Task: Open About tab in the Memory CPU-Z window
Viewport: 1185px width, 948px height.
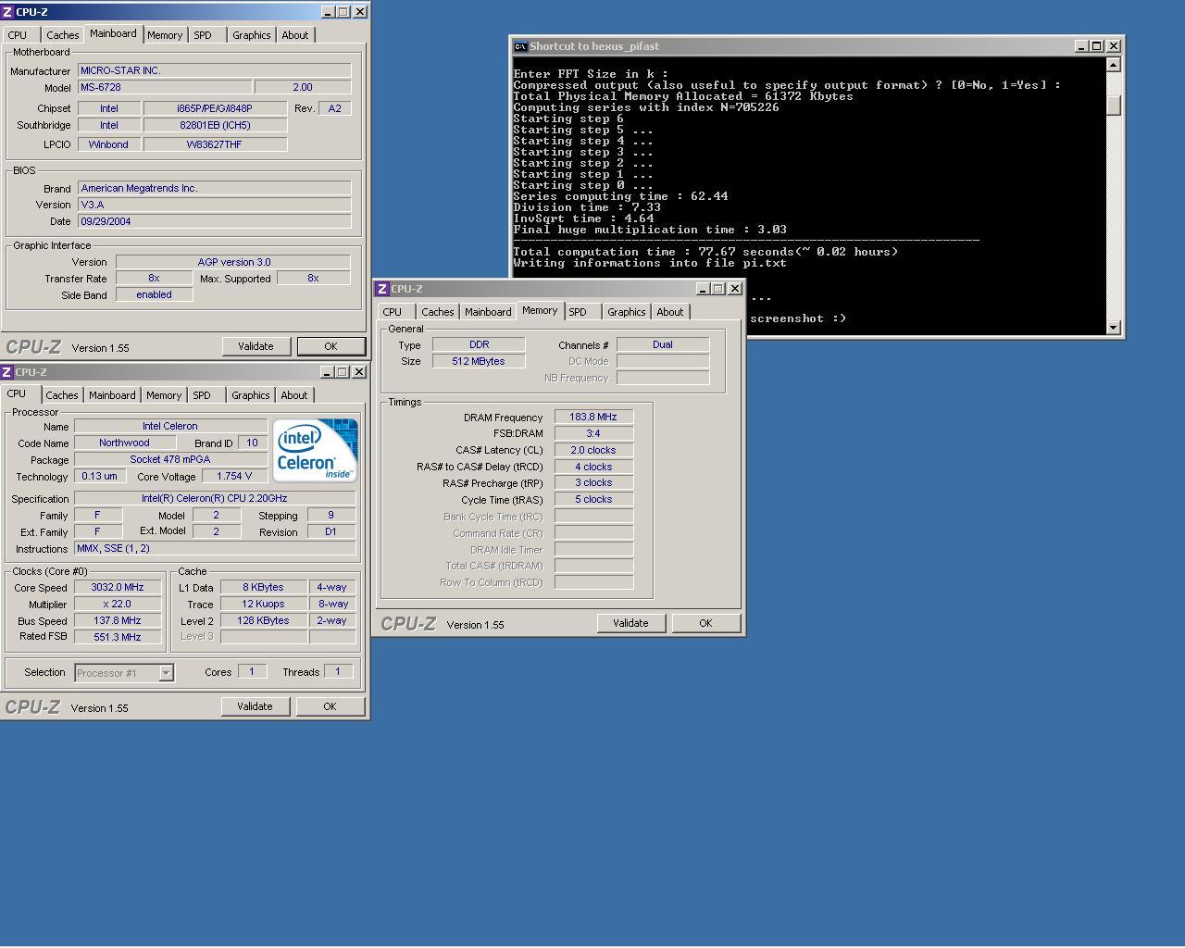Action: coord(670,312)
